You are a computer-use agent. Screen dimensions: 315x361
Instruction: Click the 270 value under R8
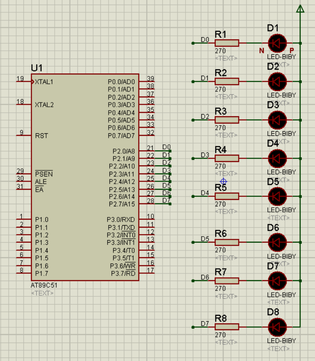(221, 335)
